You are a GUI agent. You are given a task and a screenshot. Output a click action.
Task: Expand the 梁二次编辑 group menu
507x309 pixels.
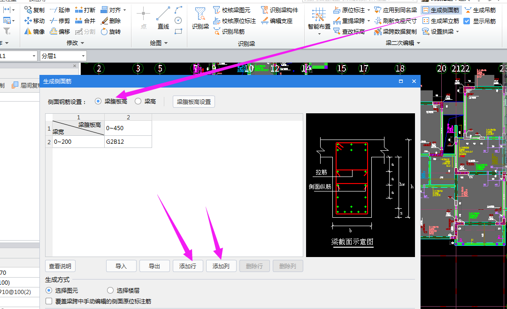tap(403, 43)
